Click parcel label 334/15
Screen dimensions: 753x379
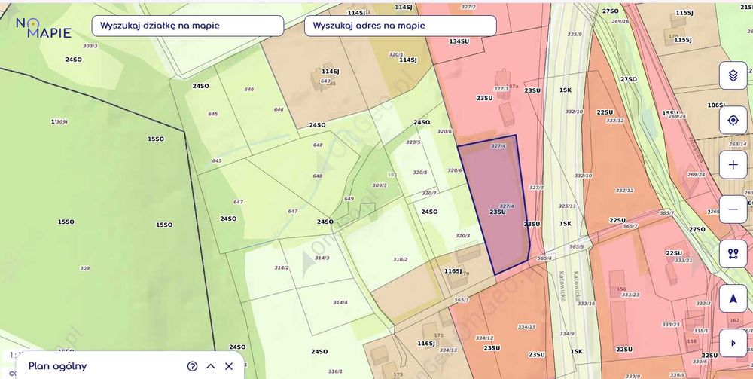pos(526,327)
